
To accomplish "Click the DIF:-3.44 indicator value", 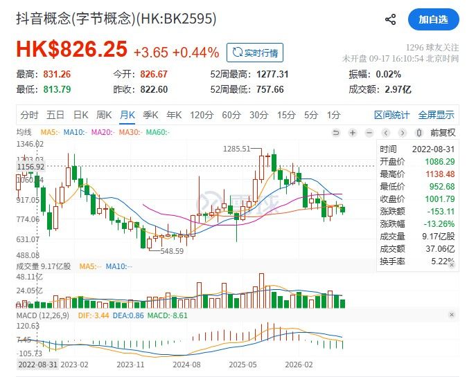I will pyautogui.click(x=94, y=315).
